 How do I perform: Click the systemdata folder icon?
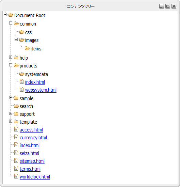(x=22, y=74)
